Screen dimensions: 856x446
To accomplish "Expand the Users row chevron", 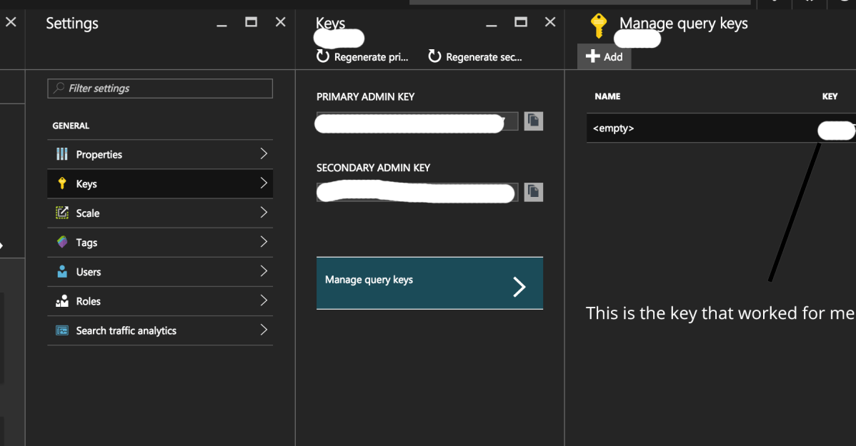I will pyautogui.click(x=264, y=272).
